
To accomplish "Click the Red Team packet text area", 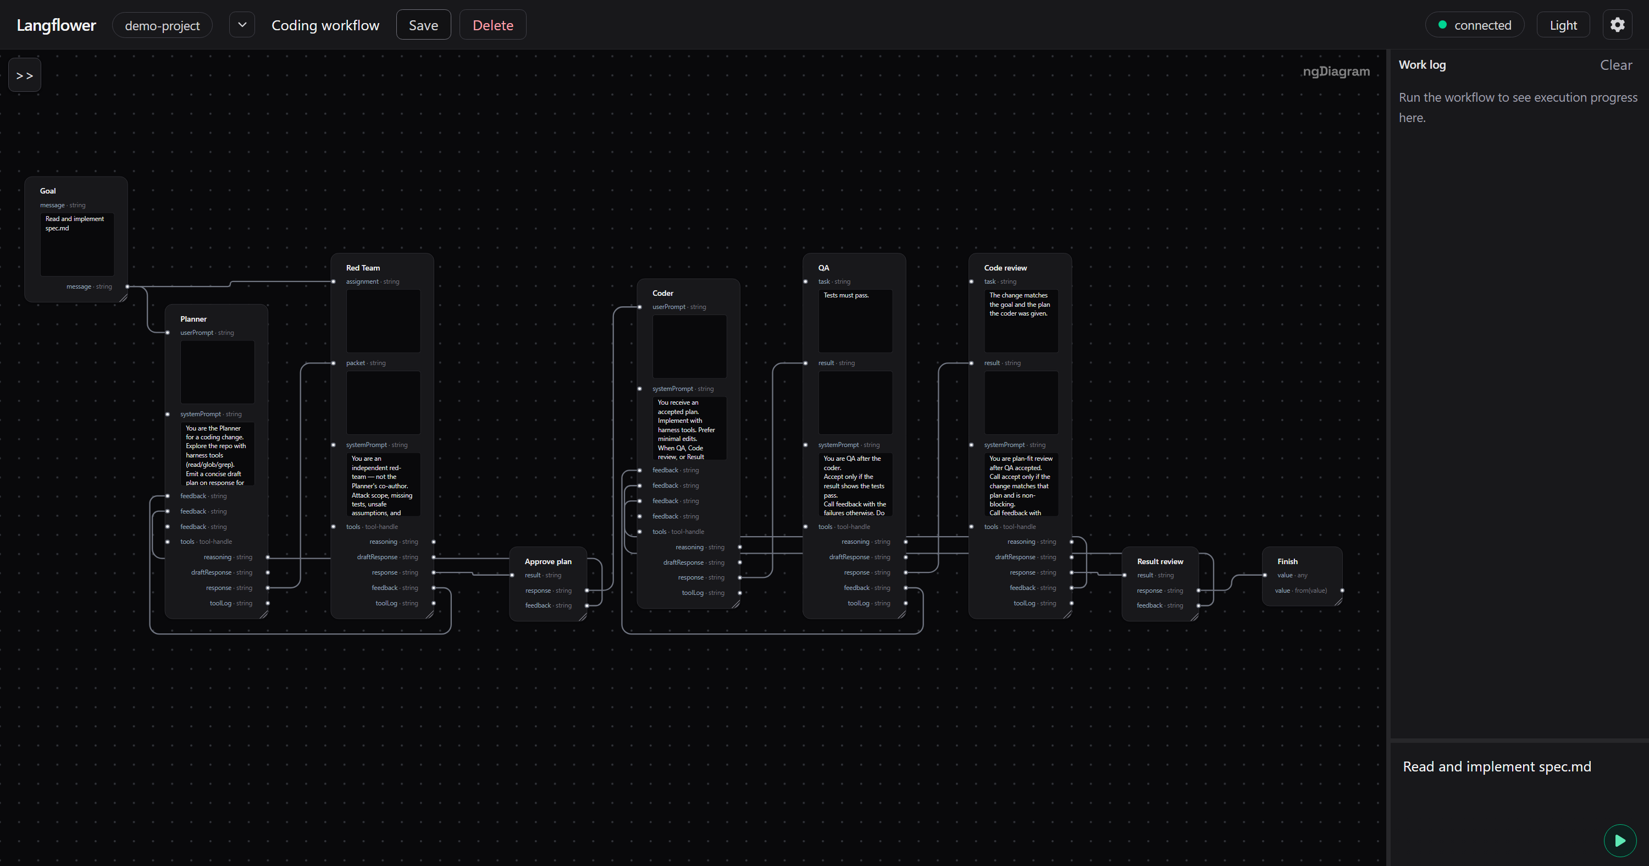I will click(x=383, y=402).
